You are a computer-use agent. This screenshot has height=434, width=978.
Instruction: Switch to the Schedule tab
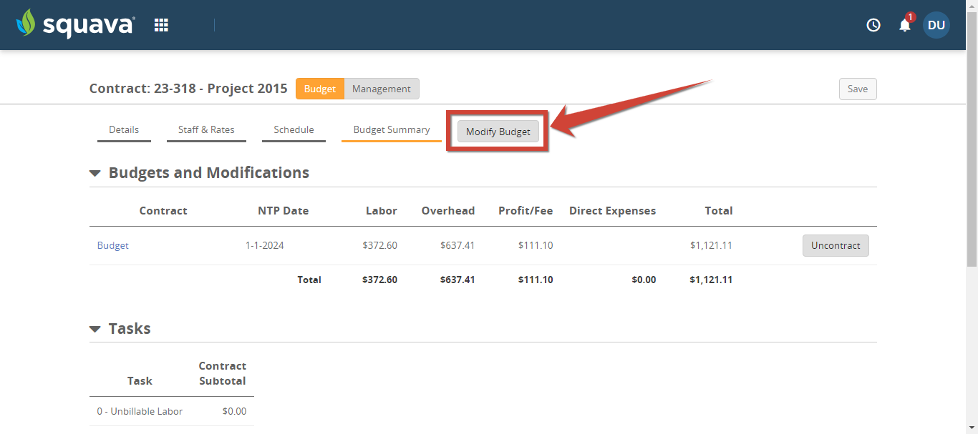[294, 129]
